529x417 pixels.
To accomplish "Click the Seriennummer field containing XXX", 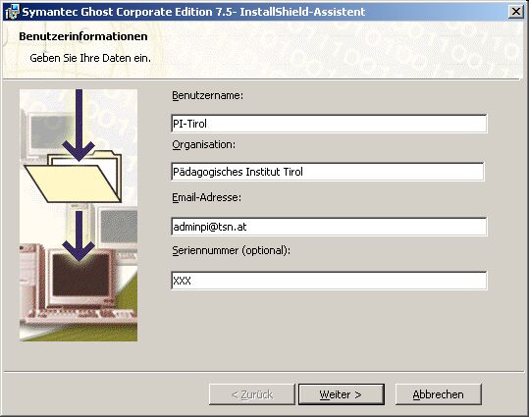I will tap(329, 281).
